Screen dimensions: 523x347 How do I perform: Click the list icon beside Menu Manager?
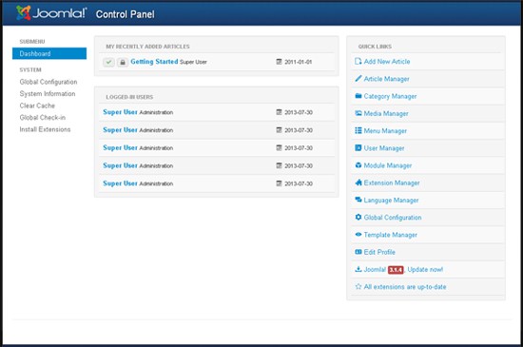pyautogui.click(x=358, y=130)
